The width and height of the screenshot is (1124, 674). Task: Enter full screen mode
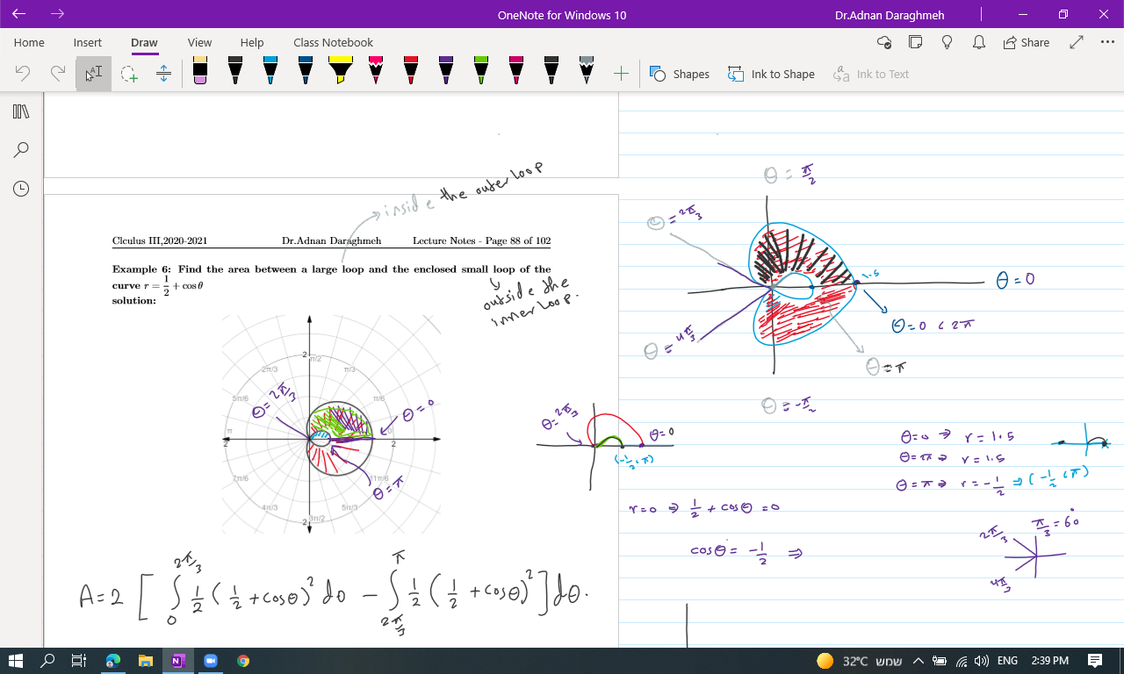click(x=1077, y=42)
